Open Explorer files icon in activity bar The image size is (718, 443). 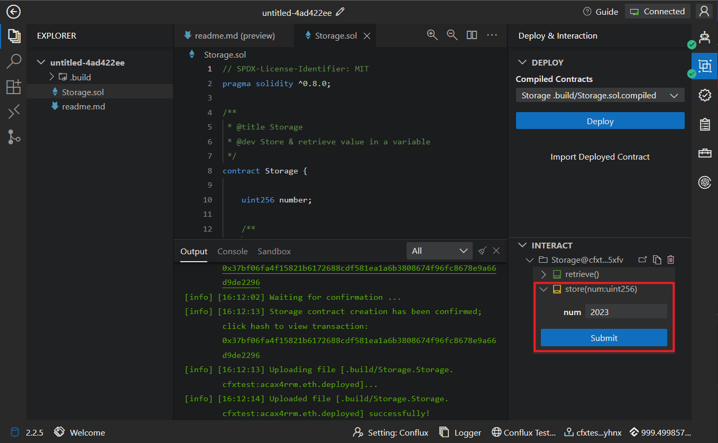(x=14, y=35)
